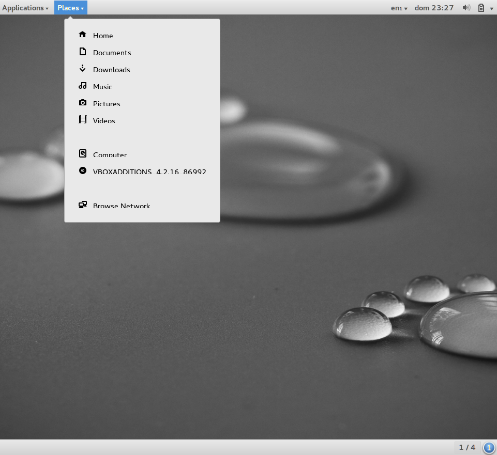Collapse the open Places menu button
This screenshot has height=455, width=497.
(70, 8)
